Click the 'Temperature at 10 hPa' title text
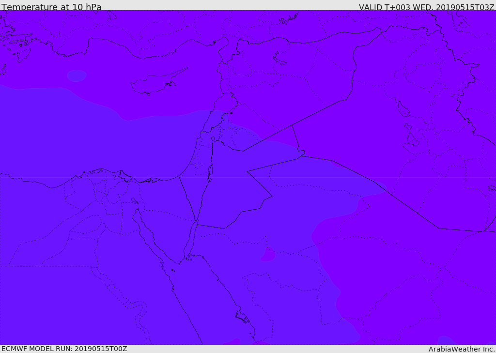 51,7
